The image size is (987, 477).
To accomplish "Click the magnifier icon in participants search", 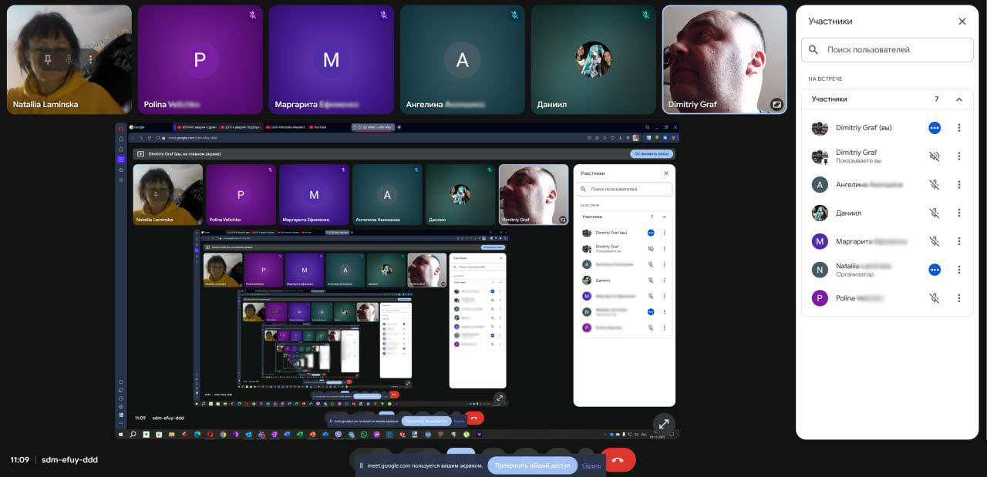I will (814, 49).
